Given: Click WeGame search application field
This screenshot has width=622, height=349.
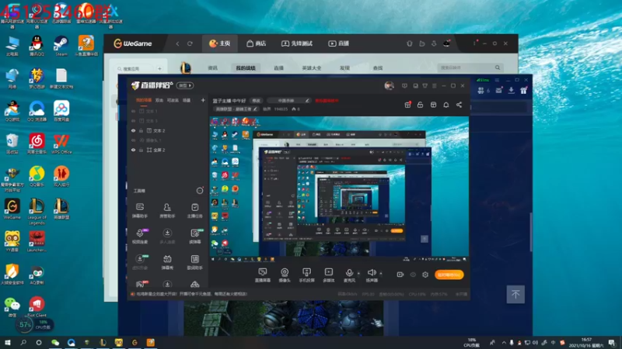Looking at the screenshot, I should tap(135, 68).
